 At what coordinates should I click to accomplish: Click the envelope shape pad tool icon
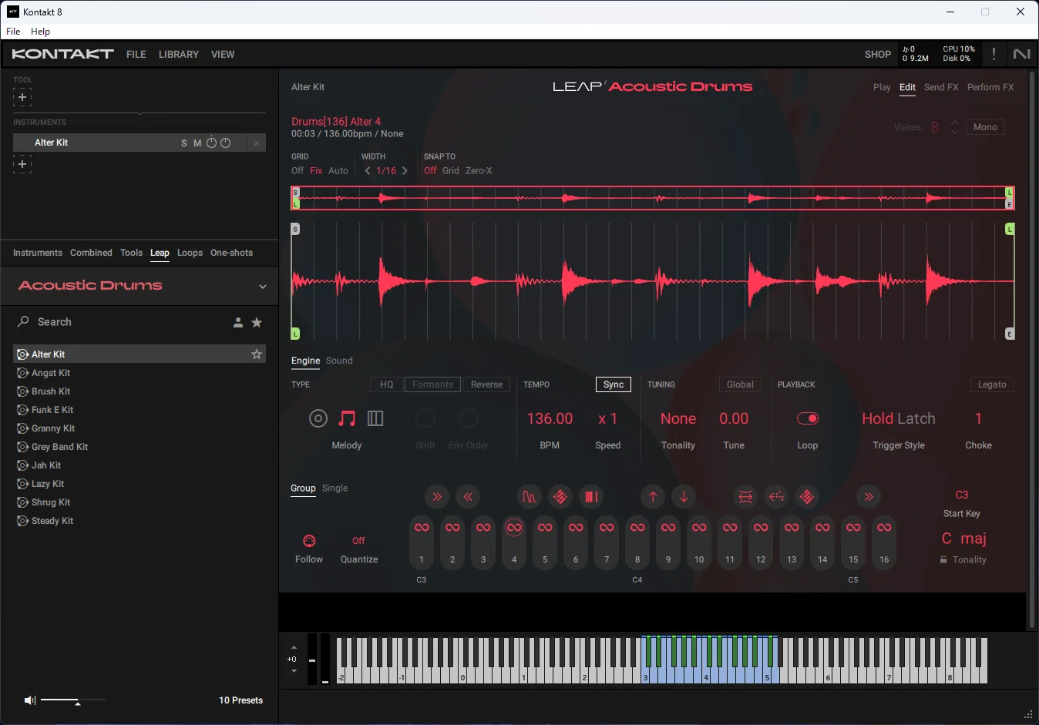(x=530, y=497)
